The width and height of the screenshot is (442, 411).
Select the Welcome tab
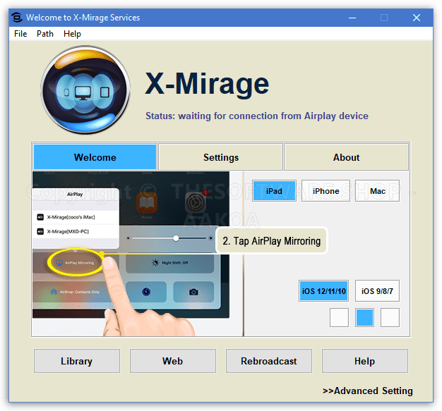[95, 157]
